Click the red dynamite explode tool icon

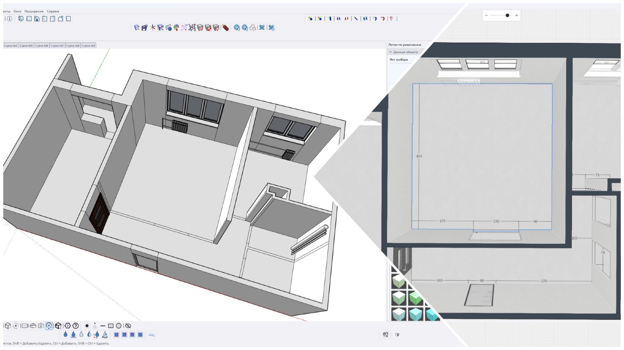pos(226,28)
